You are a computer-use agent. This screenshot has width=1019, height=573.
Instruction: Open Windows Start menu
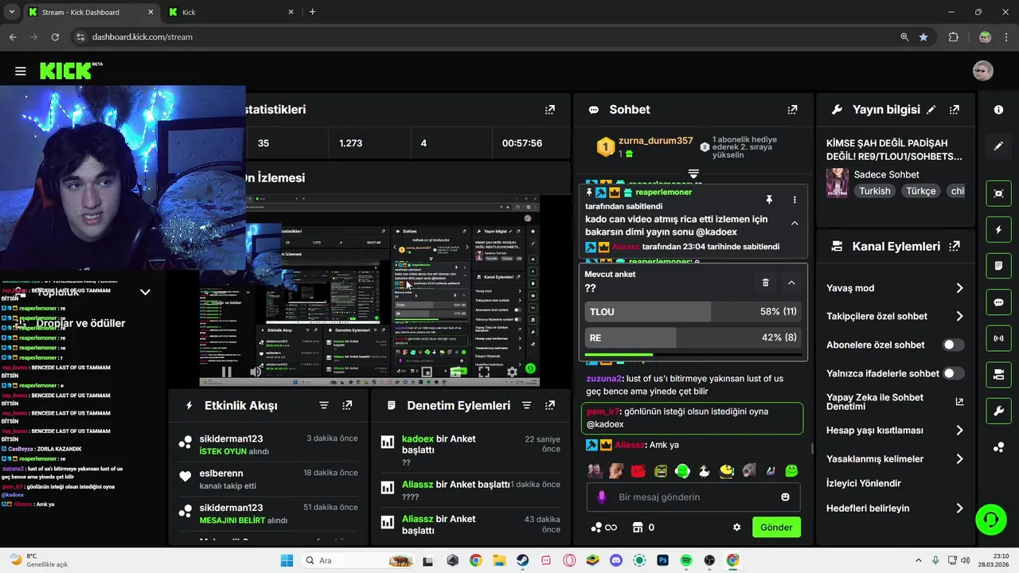(x=287, y=560)
